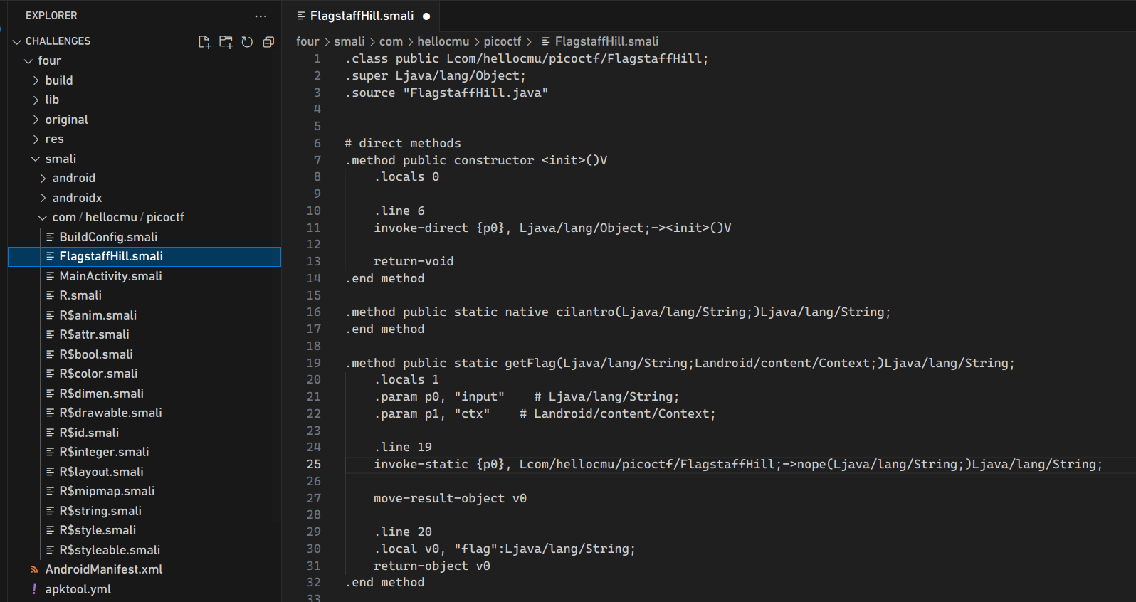Click the 'smali' breadcrumb segment
This screenshot has width=1136, height=602.
349,41
